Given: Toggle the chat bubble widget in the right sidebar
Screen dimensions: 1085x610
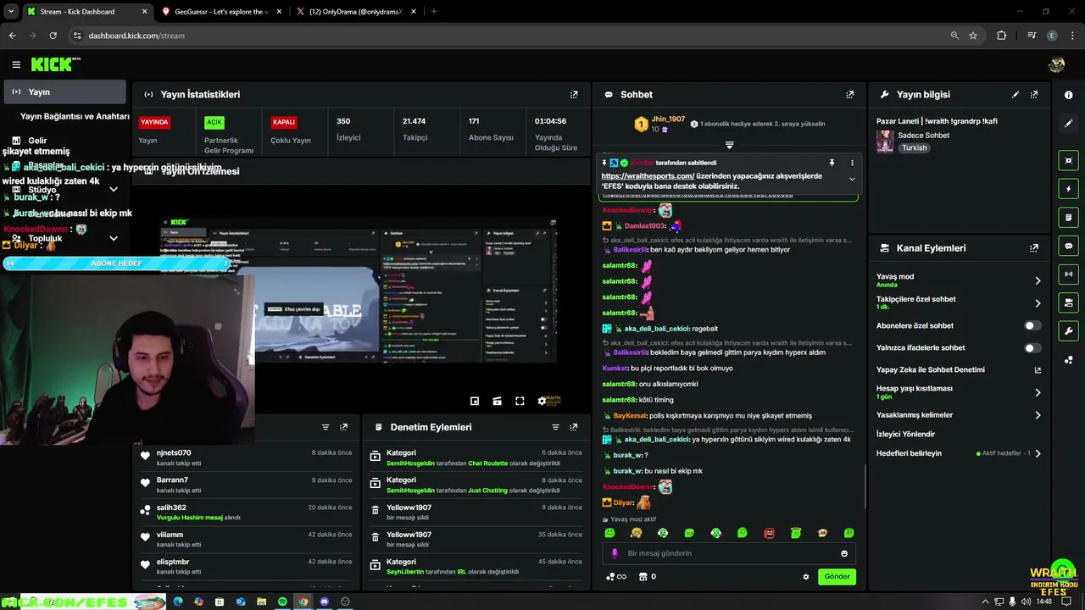Looking at the screenshot, I should [1069, 246].
